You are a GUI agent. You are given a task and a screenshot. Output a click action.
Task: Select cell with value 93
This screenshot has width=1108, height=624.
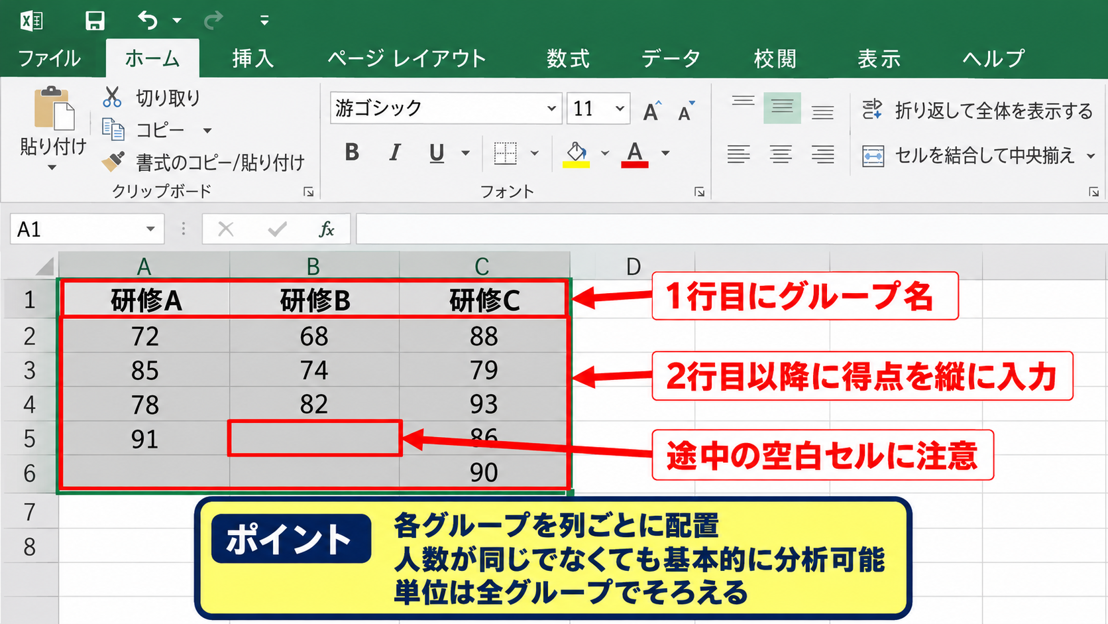click(x=484, y=404)
